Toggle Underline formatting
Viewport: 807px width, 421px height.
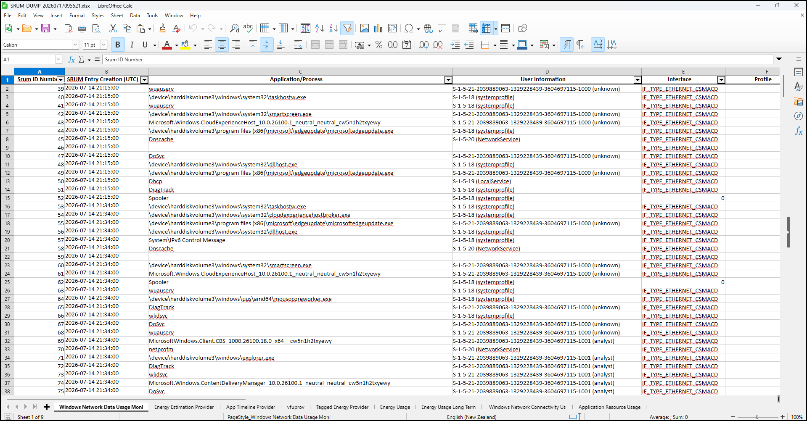[x=145, y=45]
